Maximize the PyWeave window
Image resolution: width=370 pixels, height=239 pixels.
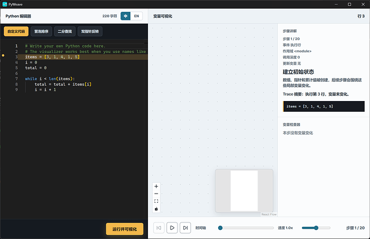click(x=350, y=4)
